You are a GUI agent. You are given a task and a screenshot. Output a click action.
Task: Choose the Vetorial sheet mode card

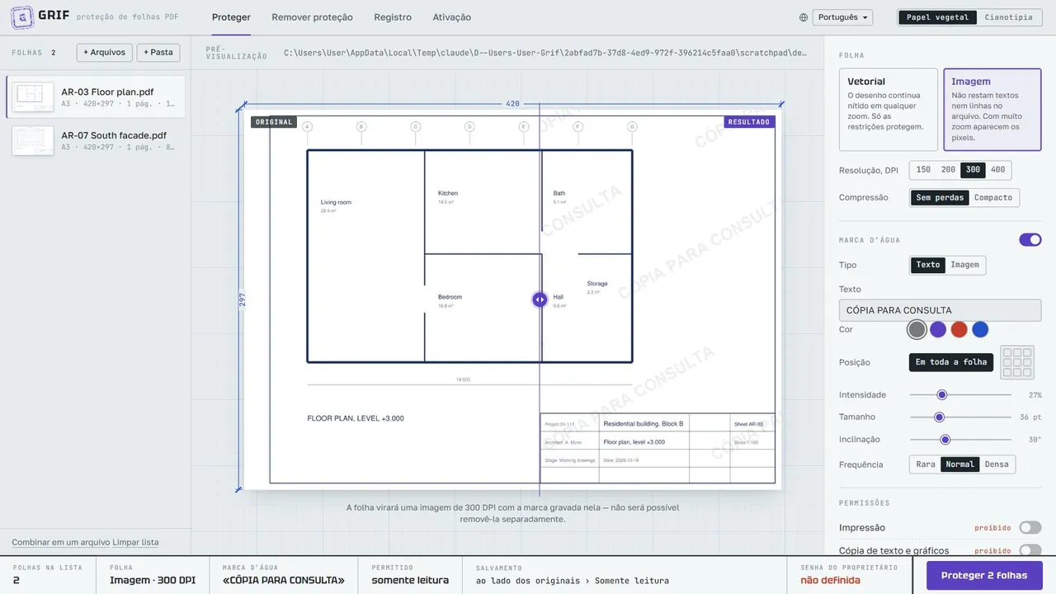pyautogui.click(x=889, y=110)
